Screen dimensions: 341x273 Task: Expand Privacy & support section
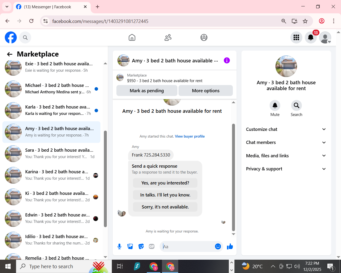click(x=286, y=169)
